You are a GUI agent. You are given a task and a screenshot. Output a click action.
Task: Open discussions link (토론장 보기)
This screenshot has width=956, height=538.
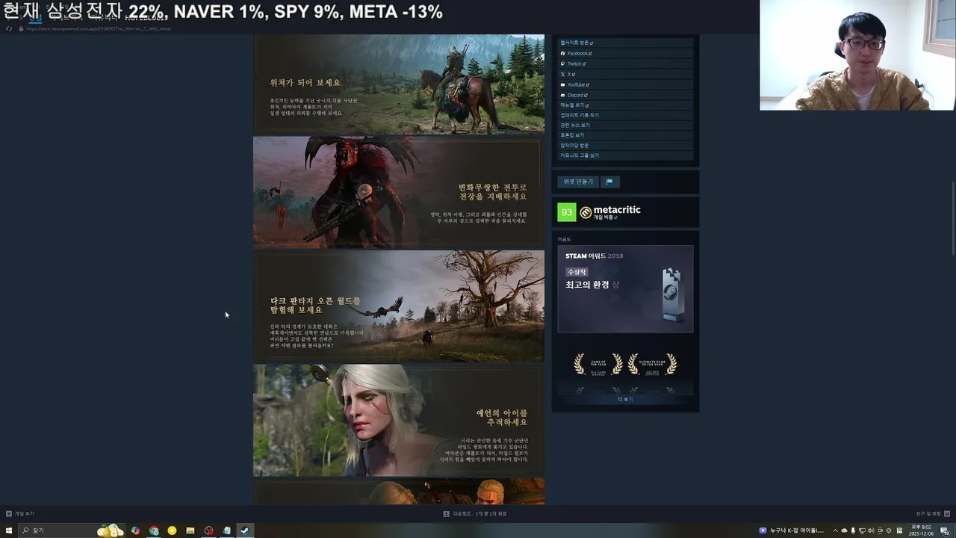click(625, 134)
